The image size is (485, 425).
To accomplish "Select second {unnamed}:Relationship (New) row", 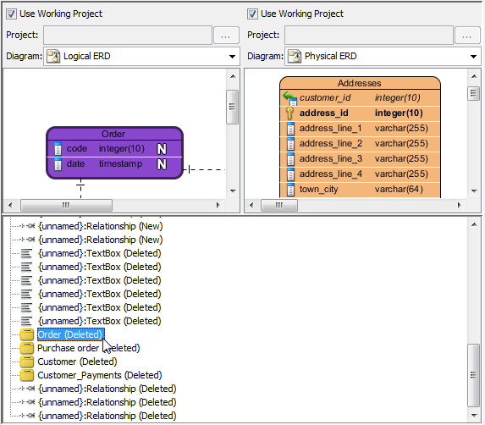I will [100, 240].
